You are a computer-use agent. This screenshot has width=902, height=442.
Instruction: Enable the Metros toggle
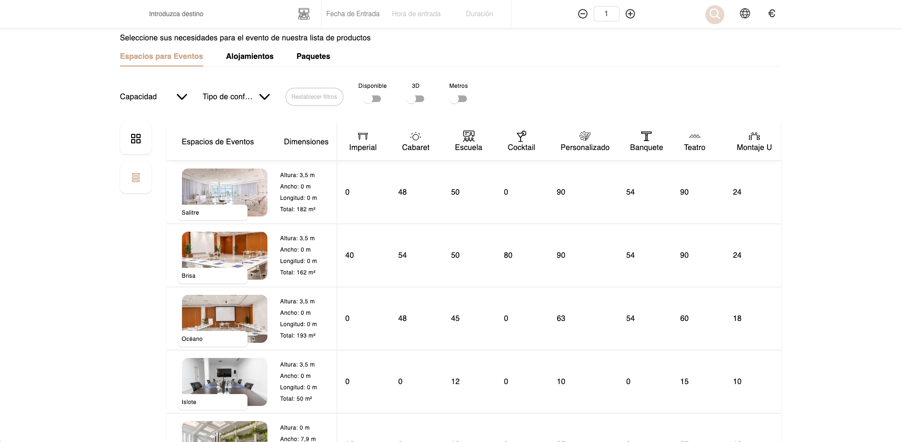pyautogui.click(x=458, y=99)
